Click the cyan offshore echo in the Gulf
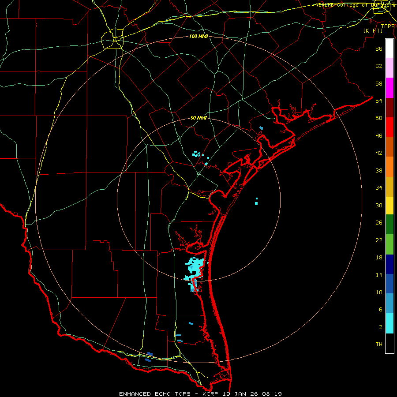The height and width of the screenshot is (397, 397). click(x=256, y=202)
